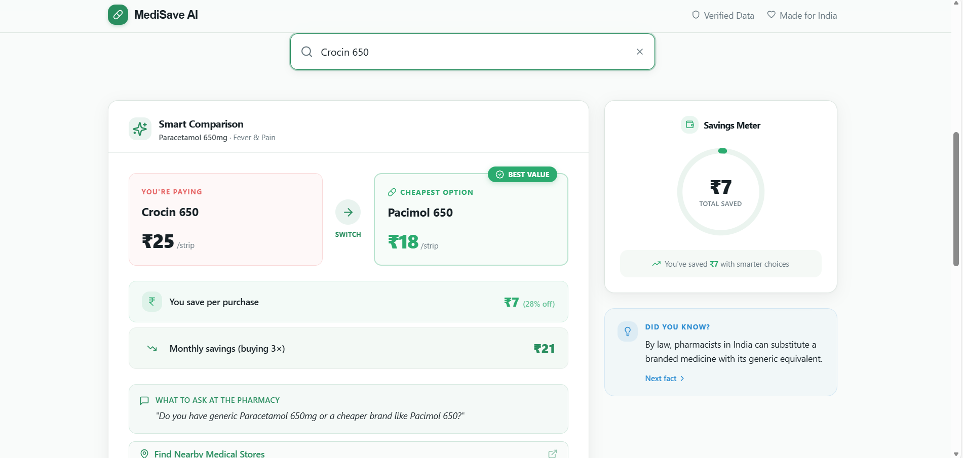
Task: Click the MediSave AI brand name
Action: (166, 15)
